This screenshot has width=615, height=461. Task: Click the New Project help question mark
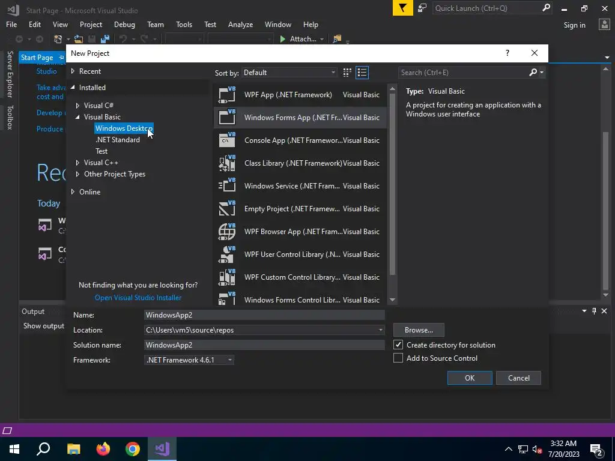tap(507, 53)
